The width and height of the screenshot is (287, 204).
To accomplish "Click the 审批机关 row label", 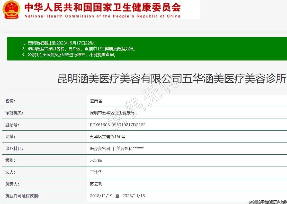I will (x=14, y=113).
